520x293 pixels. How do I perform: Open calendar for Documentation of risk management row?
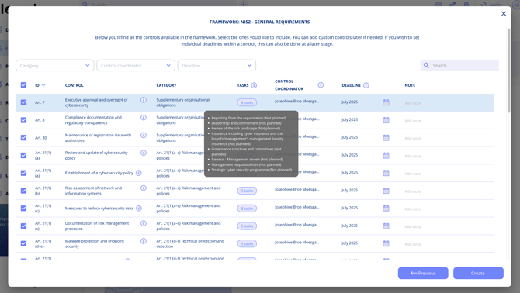point(386,226)
